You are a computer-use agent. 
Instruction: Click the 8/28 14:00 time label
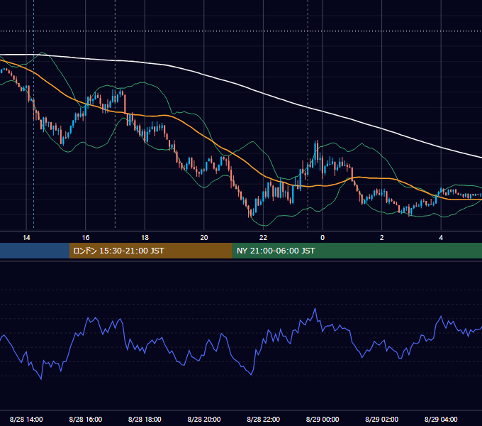[x=26, y=419]
